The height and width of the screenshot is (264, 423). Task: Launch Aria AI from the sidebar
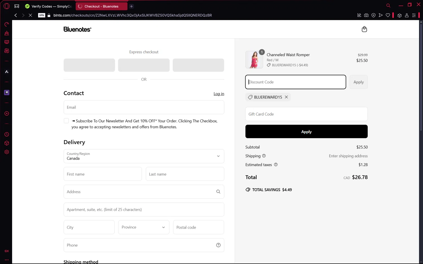7,72
